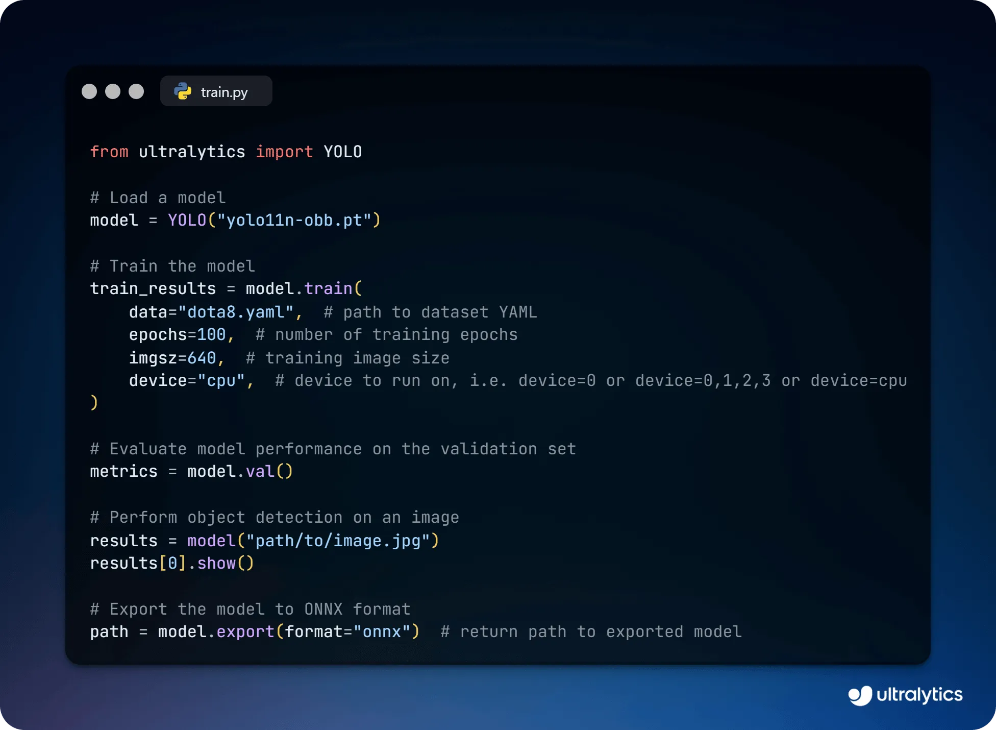Click the '# training image size' comment
This screenshot has width=996, height=730.
click(x=347, y=358)
